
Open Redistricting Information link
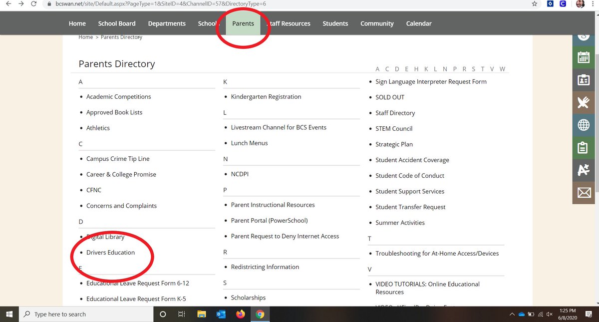point(265,267)
